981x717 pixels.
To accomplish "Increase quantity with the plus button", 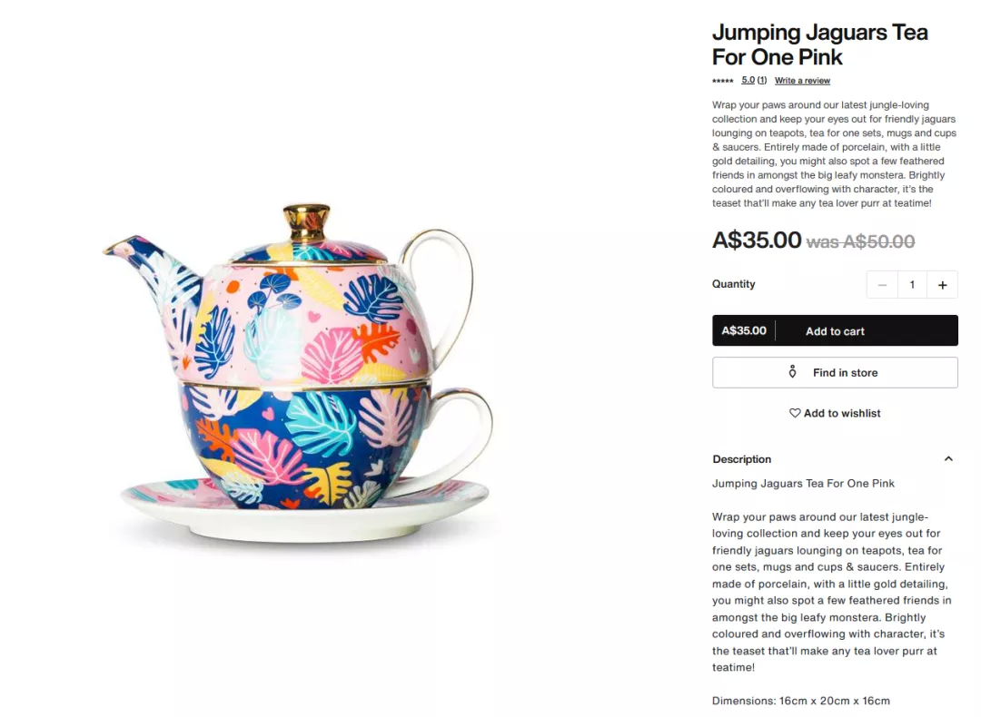I will coord(942,285).
